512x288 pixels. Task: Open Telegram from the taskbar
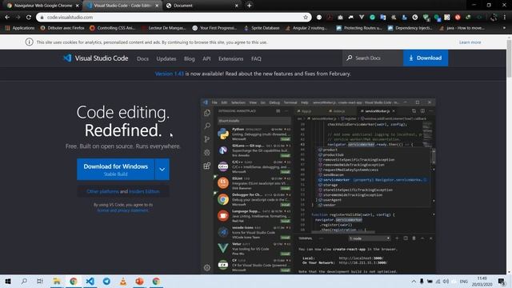(x=106, y=281)
